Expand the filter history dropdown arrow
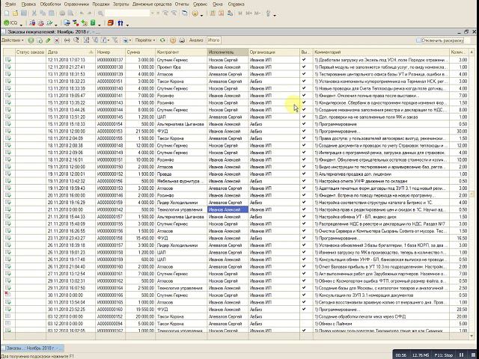This screenshot has width=479, height=359. click(x=108, y=40)
